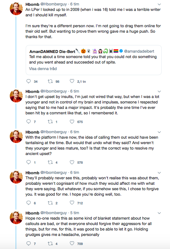Viewport: 170px width, 249px height.
Task: Retweet the tweet with 578 likes
Action: tap(50, 162)
